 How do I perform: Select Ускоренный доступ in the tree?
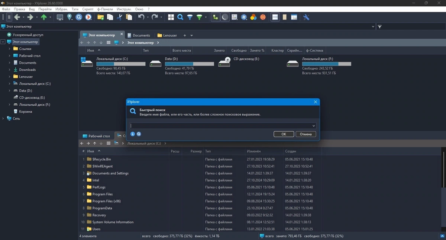coord(28,35)
